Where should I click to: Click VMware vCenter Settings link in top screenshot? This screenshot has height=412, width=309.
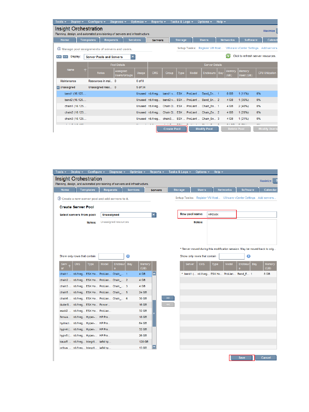[242, 48]
